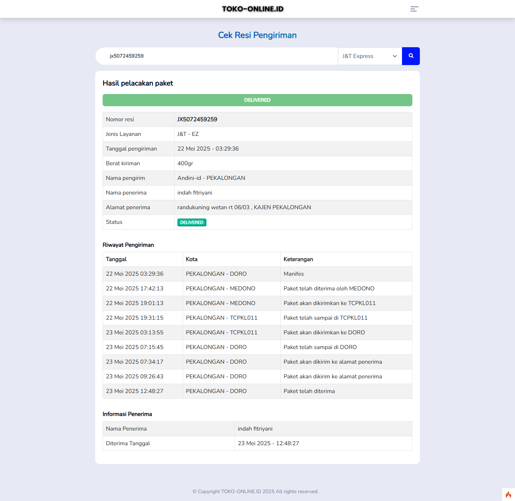
Task: Click Paket telah diterima oleh MEDONO
Action: pos(329,289)
